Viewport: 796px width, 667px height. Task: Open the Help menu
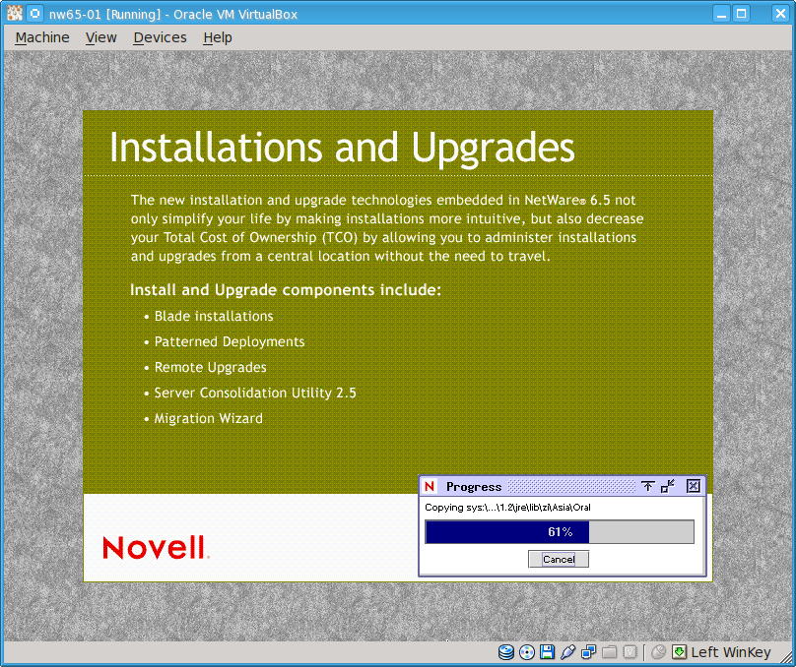click(218, 37)
